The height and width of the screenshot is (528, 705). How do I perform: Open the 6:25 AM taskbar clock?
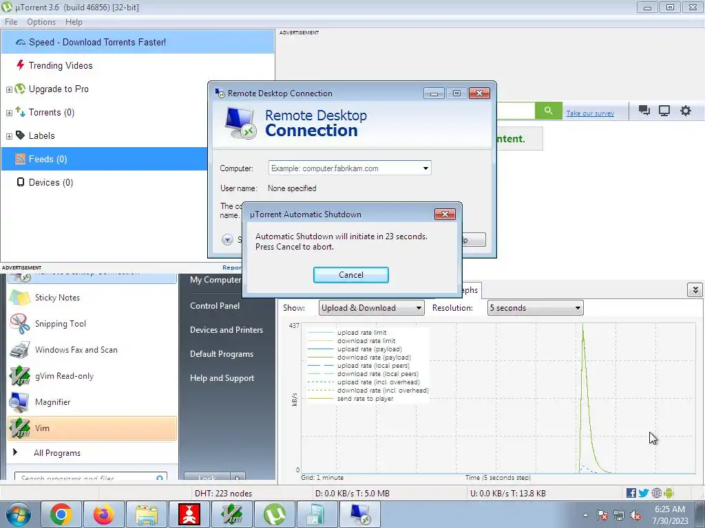(x=670, y=515)
